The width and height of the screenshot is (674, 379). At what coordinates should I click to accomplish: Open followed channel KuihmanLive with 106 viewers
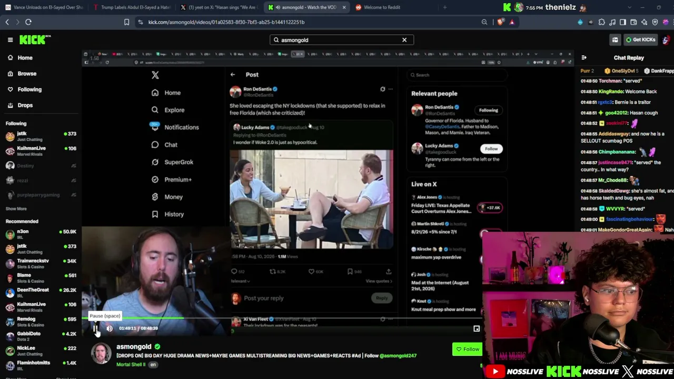coord(41,151)
